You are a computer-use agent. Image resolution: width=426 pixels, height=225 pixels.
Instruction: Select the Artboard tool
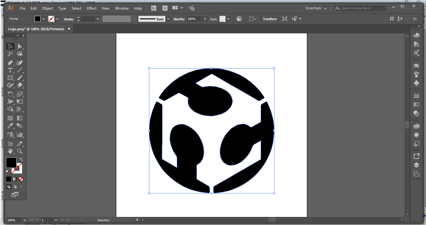tap(10, 144)
